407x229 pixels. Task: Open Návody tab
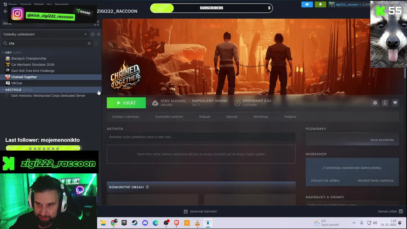point(232,117)
